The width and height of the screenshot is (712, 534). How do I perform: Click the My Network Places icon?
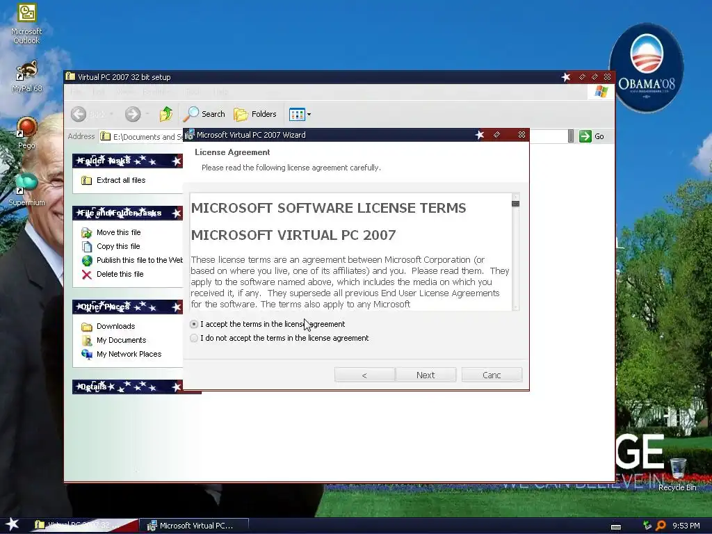pyautogui.click(x=87, y=354)
